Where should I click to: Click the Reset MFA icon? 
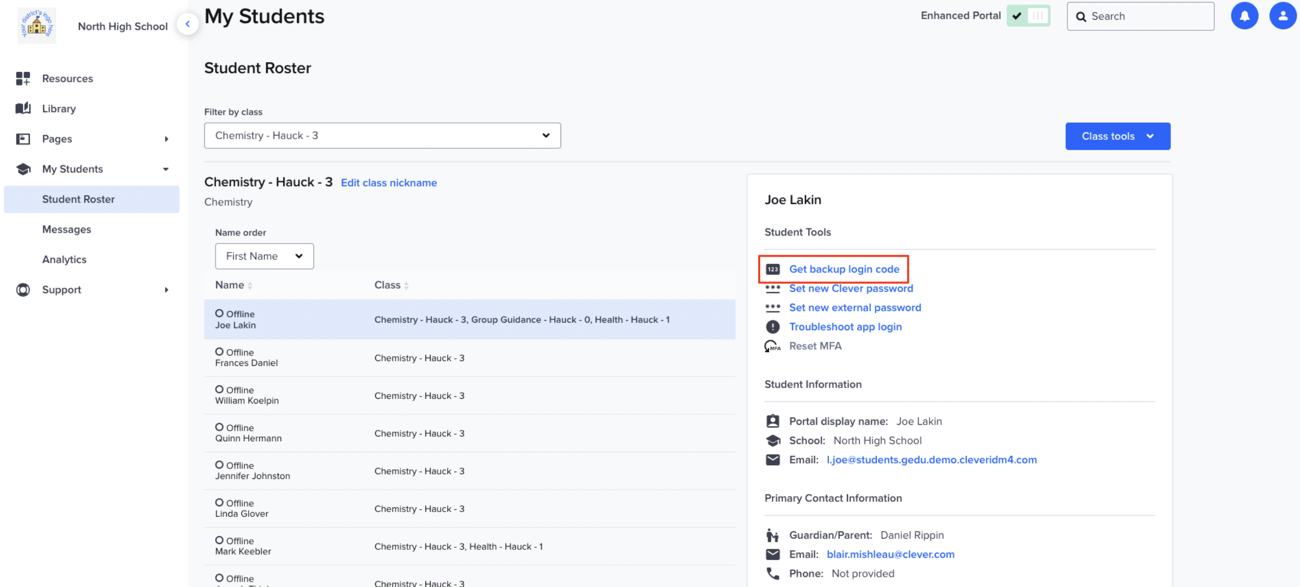pos(773,346)
